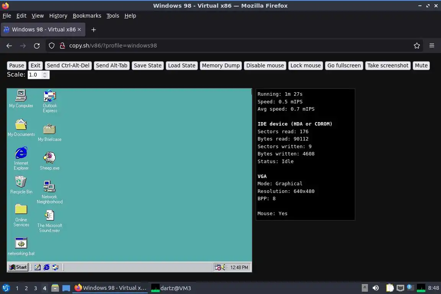Toggle the Disable mouse button
This screenshot has width=441, height=294.
pos(265,65)
